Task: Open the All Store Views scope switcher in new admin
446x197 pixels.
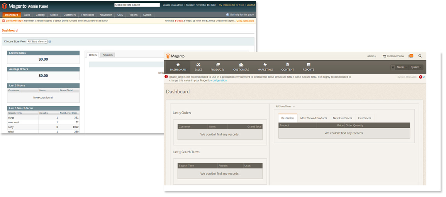Action: [x=285, y=107]
